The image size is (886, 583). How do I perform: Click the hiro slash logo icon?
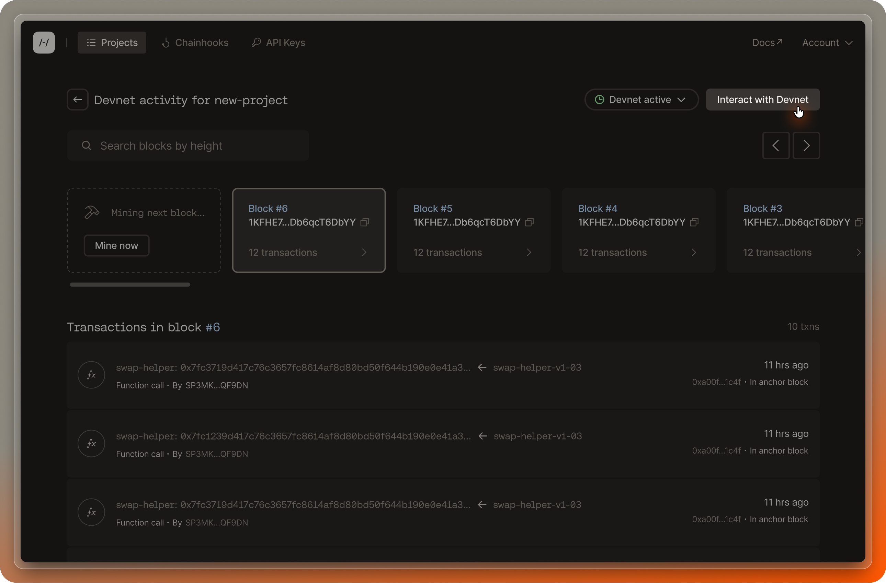point(44,42)
